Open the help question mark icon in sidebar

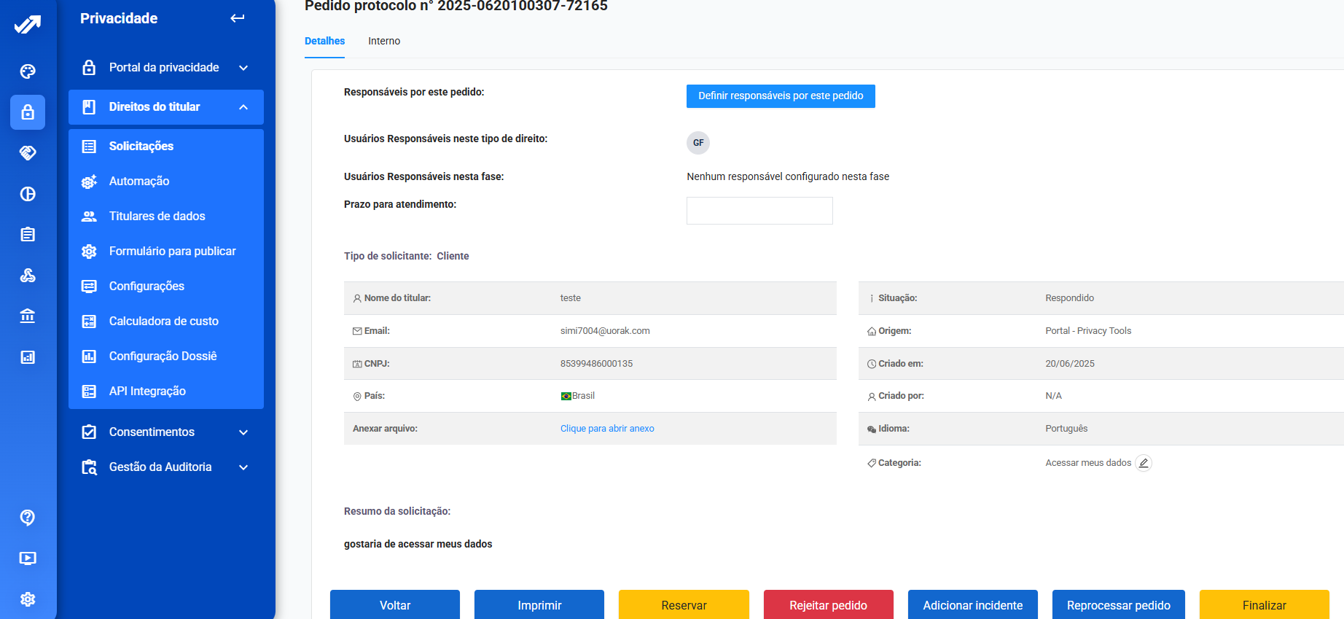(x=28, y=518)
